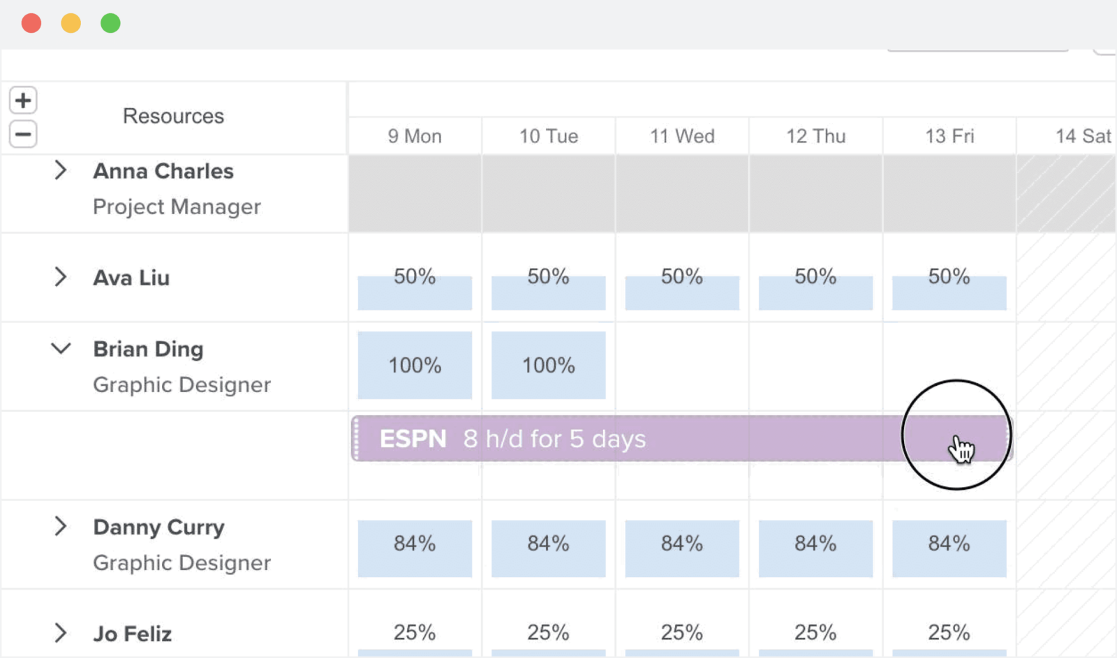Select Brian Ding's name
The height and width of the screenshot is (658, 1117).
(149, 349)
